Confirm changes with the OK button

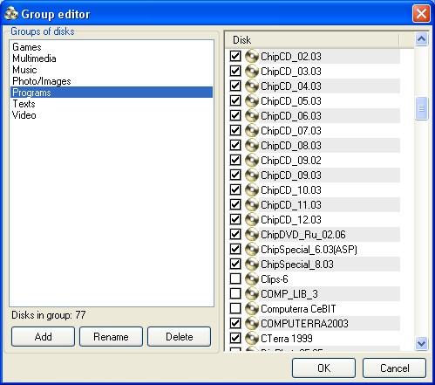tap(323, 368)
